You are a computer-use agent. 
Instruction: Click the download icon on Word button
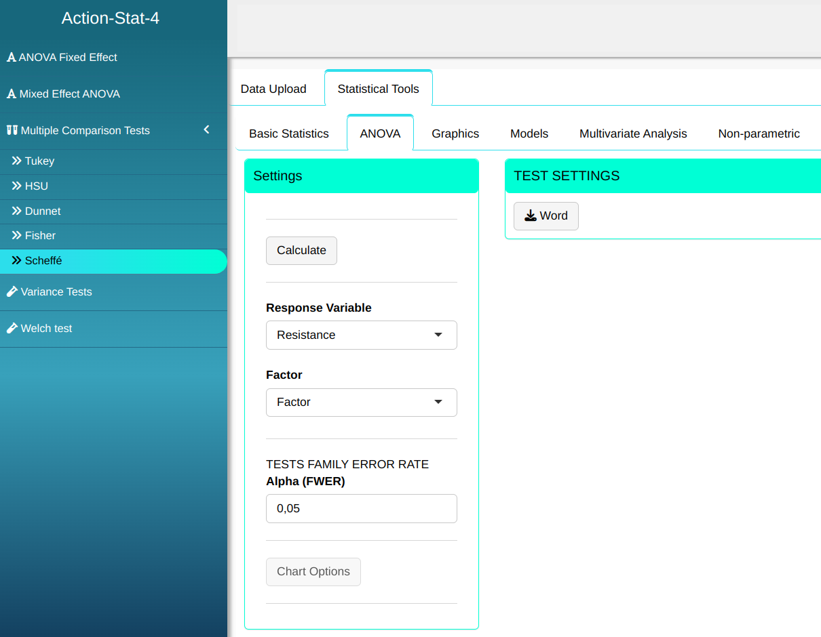pyautogui.click(x=531, y=215)
